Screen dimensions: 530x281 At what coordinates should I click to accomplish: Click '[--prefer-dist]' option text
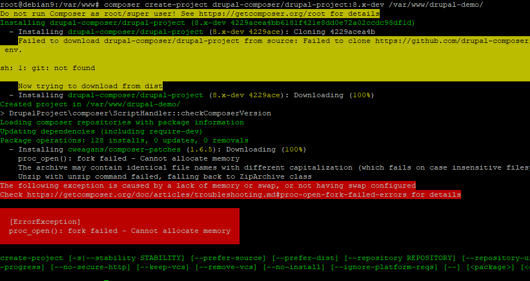[x=305, y=258]
